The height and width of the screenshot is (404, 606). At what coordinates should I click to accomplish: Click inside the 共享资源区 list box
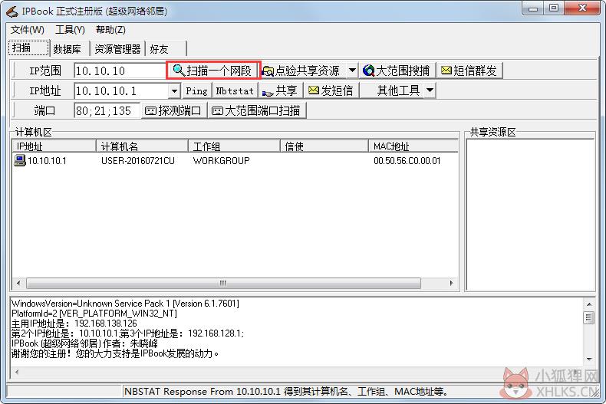[x=530, y=215]
